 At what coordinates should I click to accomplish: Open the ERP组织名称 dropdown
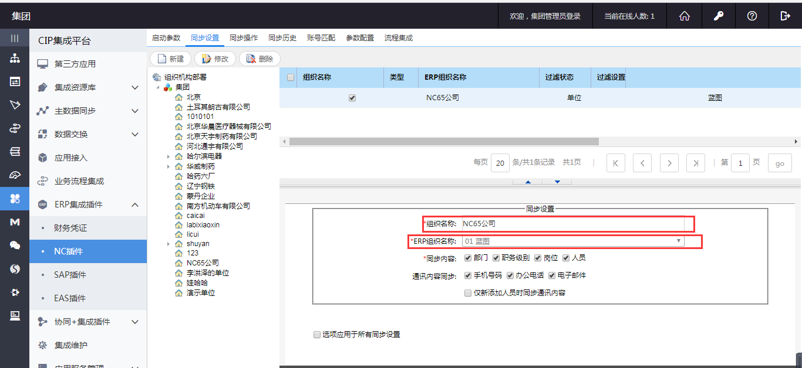(572, 241)
